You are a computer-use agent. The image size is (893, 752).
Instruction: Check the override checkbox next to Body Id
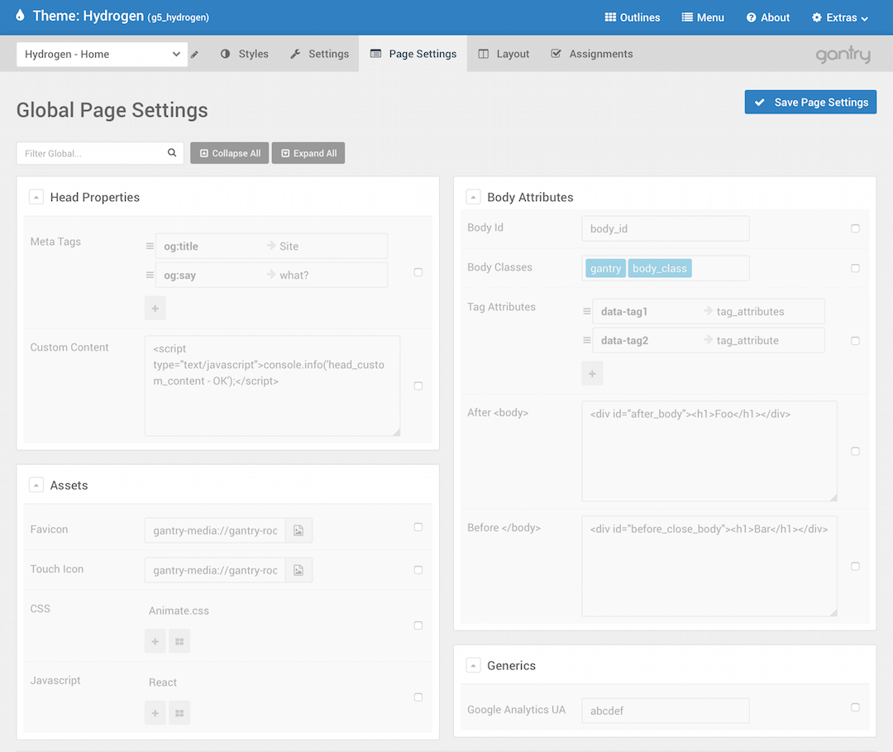pos(856,228)
